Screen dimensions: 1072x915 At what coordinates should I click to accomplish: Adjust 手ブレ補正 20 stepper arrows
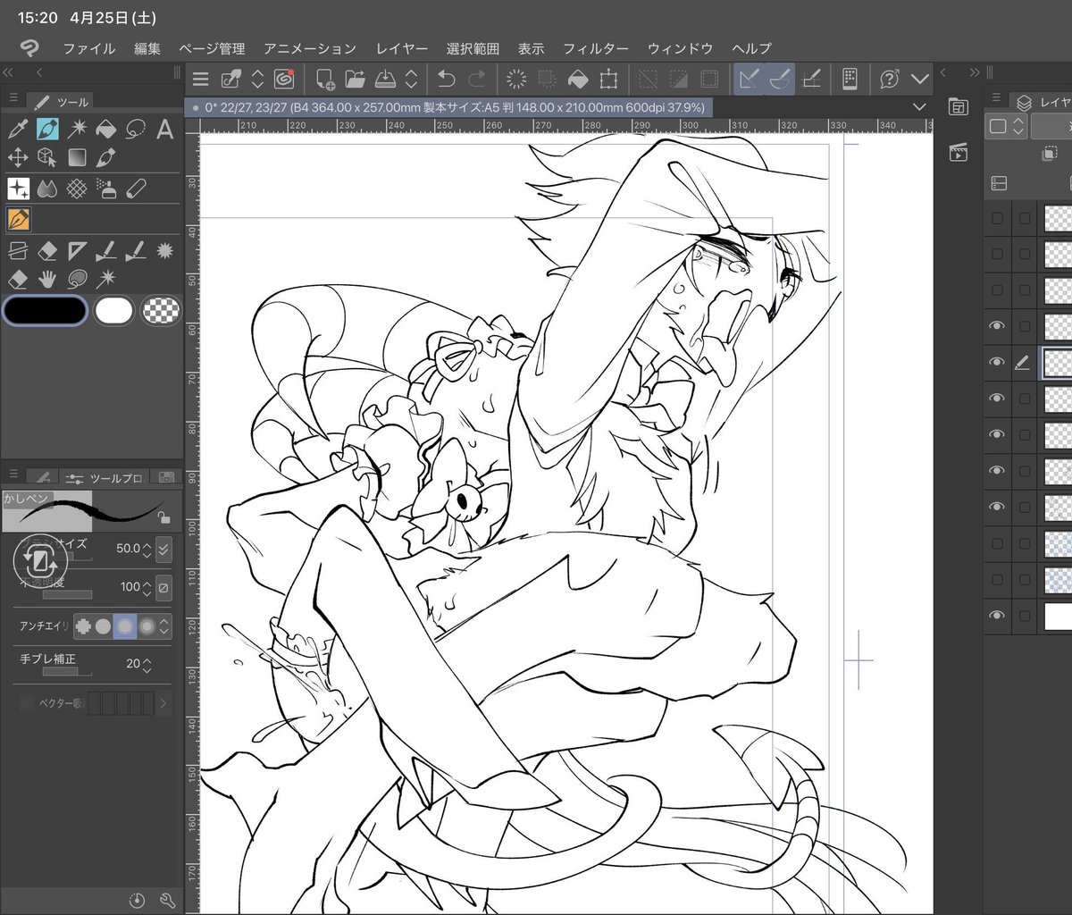pos(147,664)
